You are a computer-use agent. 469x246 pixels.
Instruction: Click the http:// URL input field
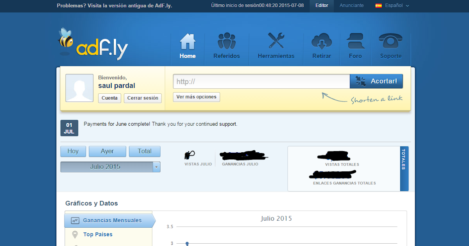coord(261,81)
